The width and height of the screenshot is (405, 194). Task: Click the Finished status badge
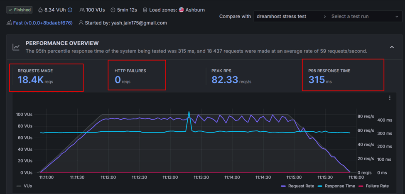(20, 10)
